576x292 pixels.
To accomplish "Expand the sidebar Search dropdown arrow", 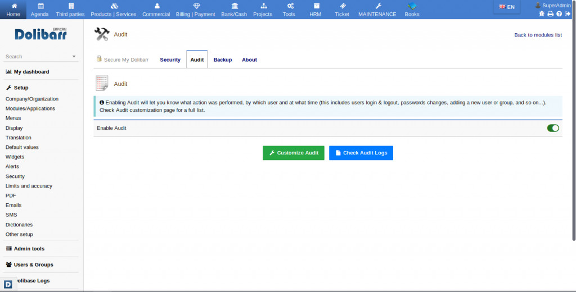I will coord(74,57).
